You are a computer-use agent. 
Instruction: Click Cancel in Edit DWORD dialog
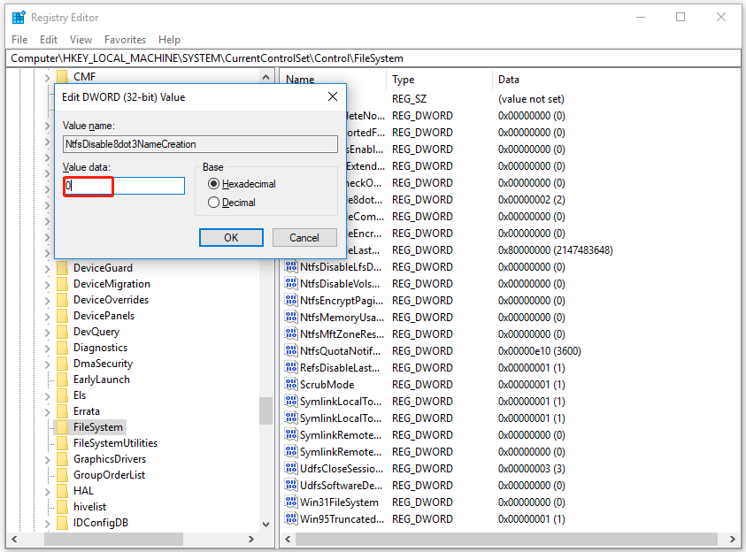(304, 237)
